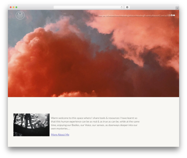Go to the Singing Circles page
Screen dimensions: 187x158
tap(107, 15)
